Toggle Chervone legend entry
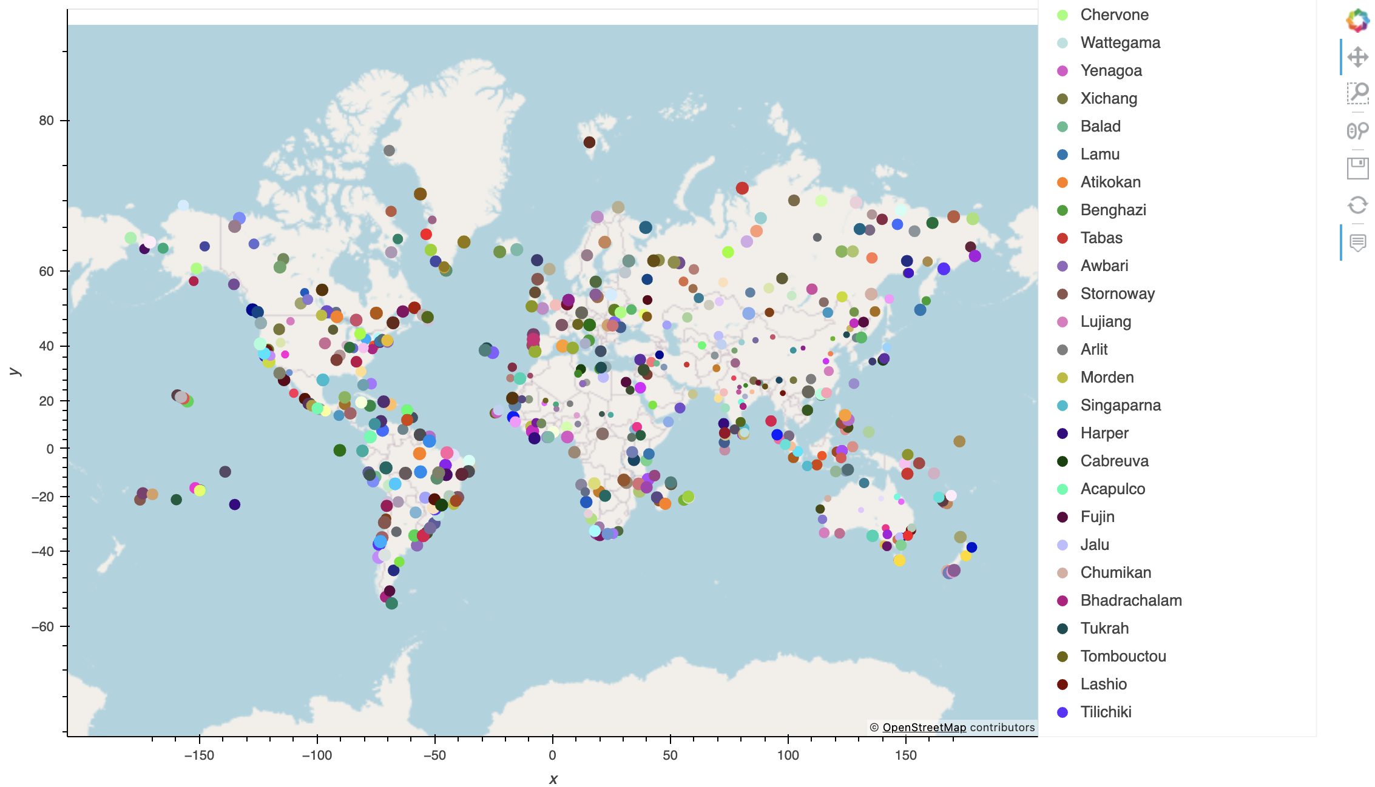Image resolution: width=1375 pixels, height=787 pixels. click(1114, 15)
